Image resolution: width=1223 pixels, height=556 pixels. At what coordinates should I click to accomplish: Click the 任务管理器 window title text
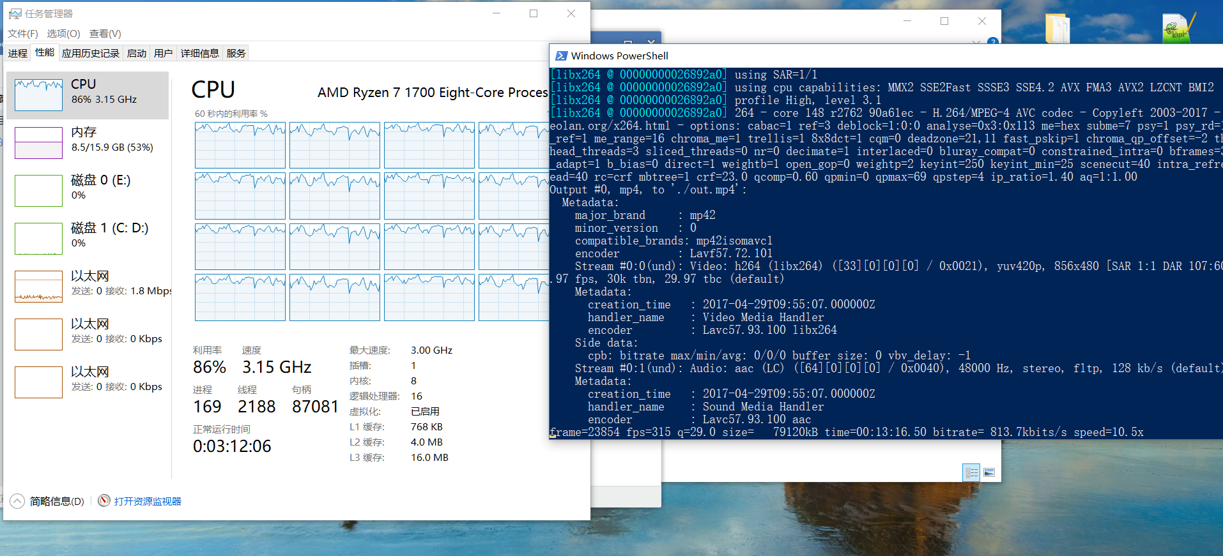point(49,13)
